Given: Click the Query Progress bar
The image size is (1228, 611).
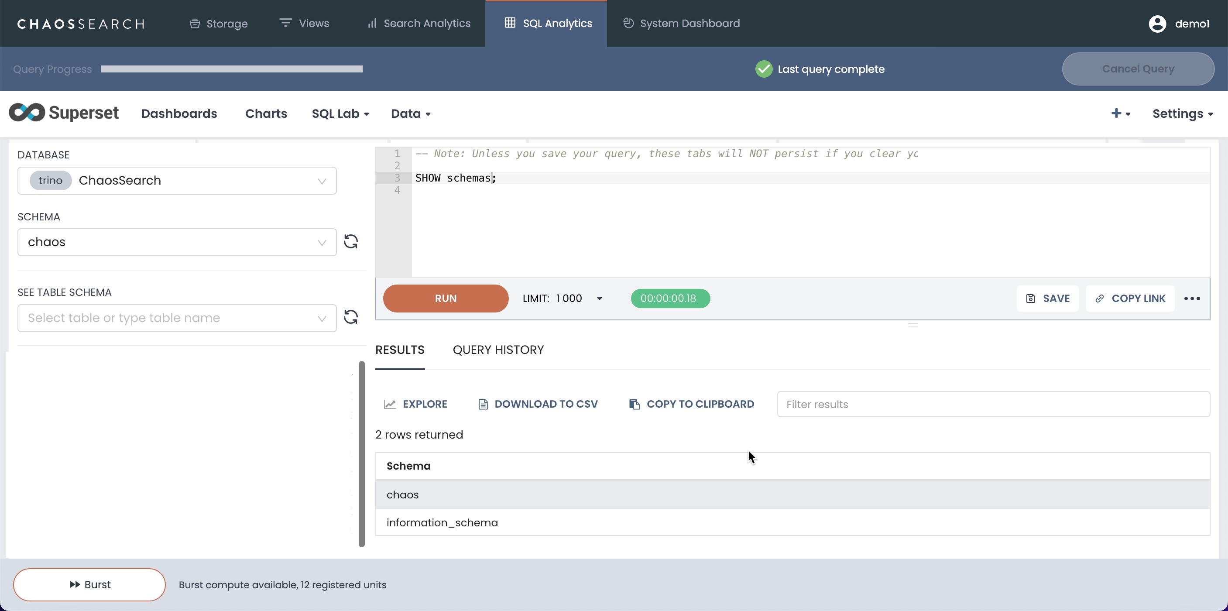Looking at the screenshot, I should (231, 69).
